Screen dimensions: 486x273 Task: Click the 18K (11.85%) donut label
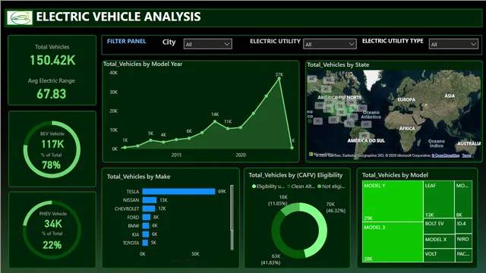pyautogui.click(x=278, y=200)
